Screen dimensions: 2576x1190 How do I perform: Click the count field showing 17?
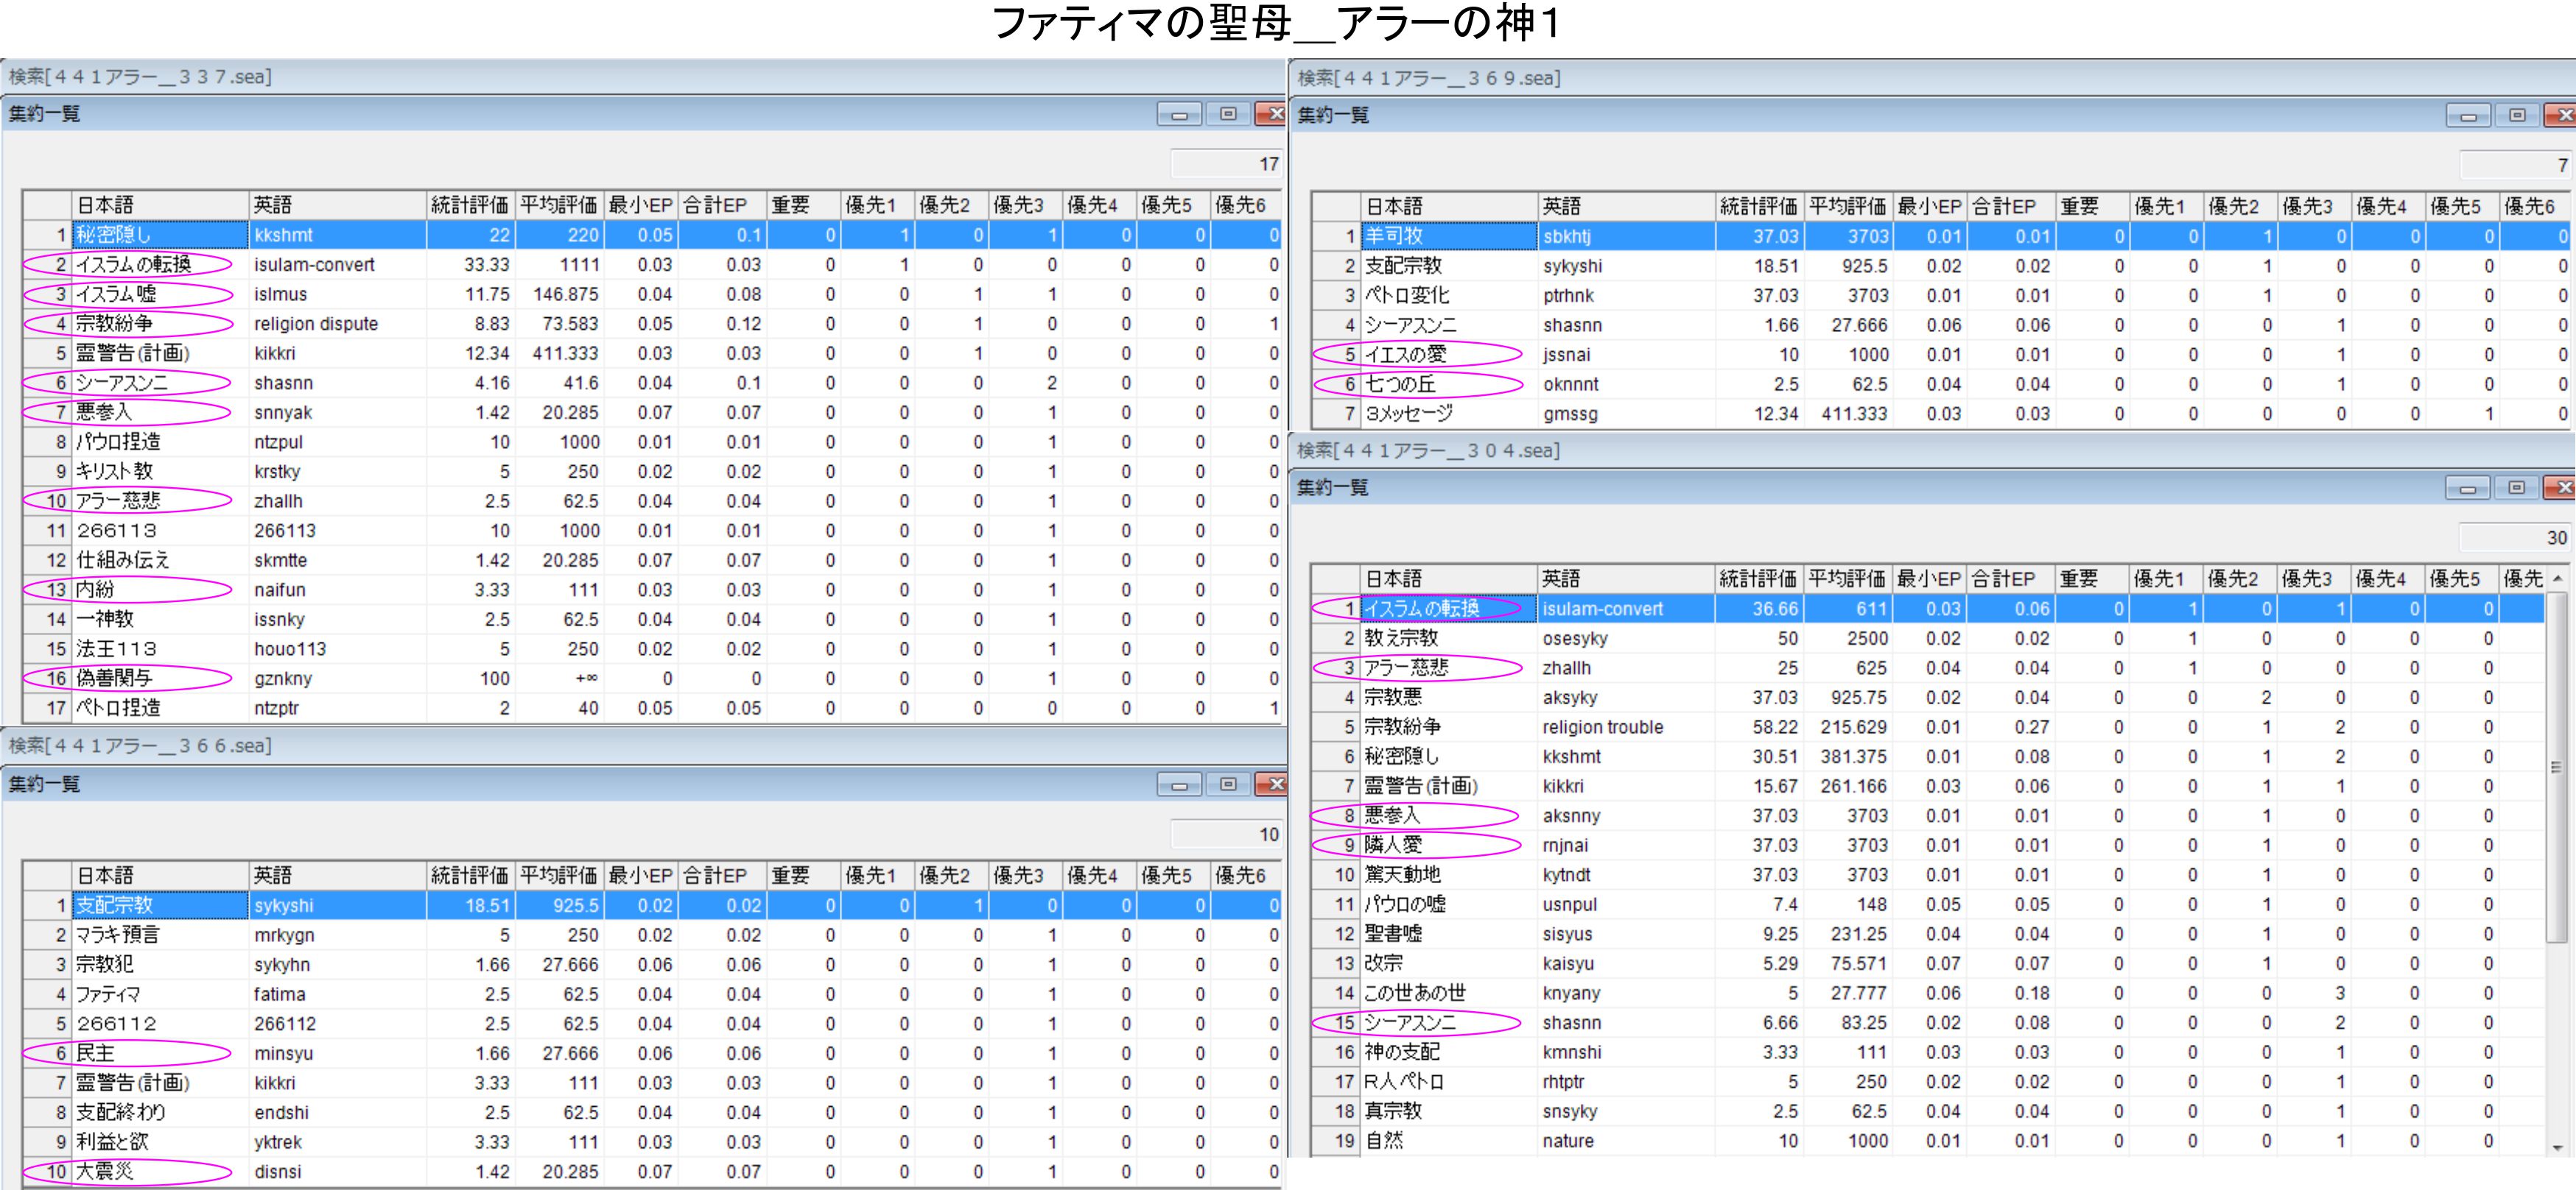[1226, 164]
